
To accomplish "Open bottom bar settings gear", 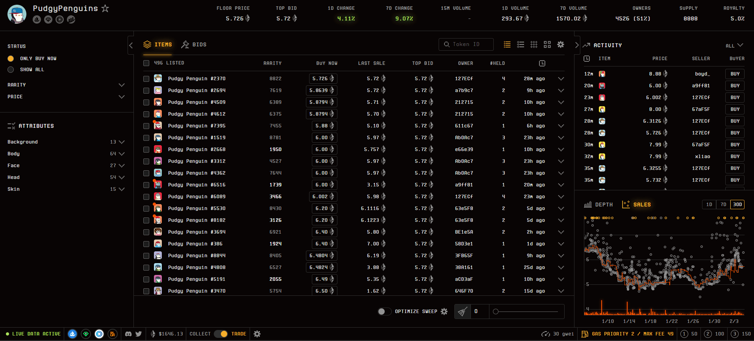I will [x=257, y=334].
